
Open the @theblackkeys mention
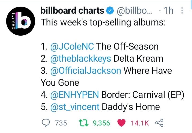click(81, 59)
